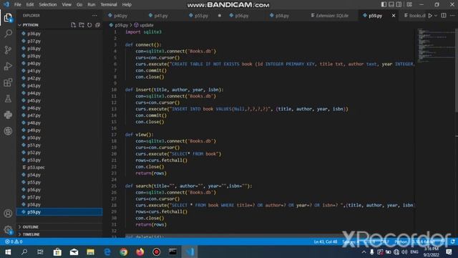Toggle secondary side bar layout icon
The height and width of the screenshot is (258, 458).
tap(399, 4)
